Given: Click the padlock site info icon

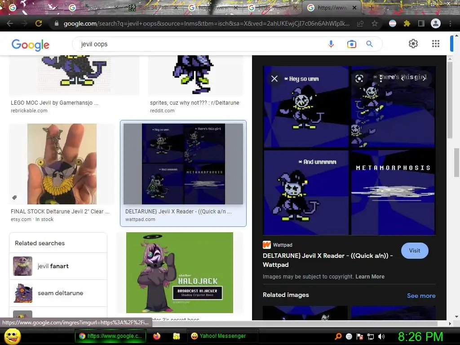Looking at the screenshot, I should pos(57,23).
